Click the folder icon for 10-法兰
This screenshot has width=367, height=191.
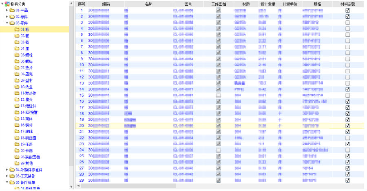coord(17,87)
